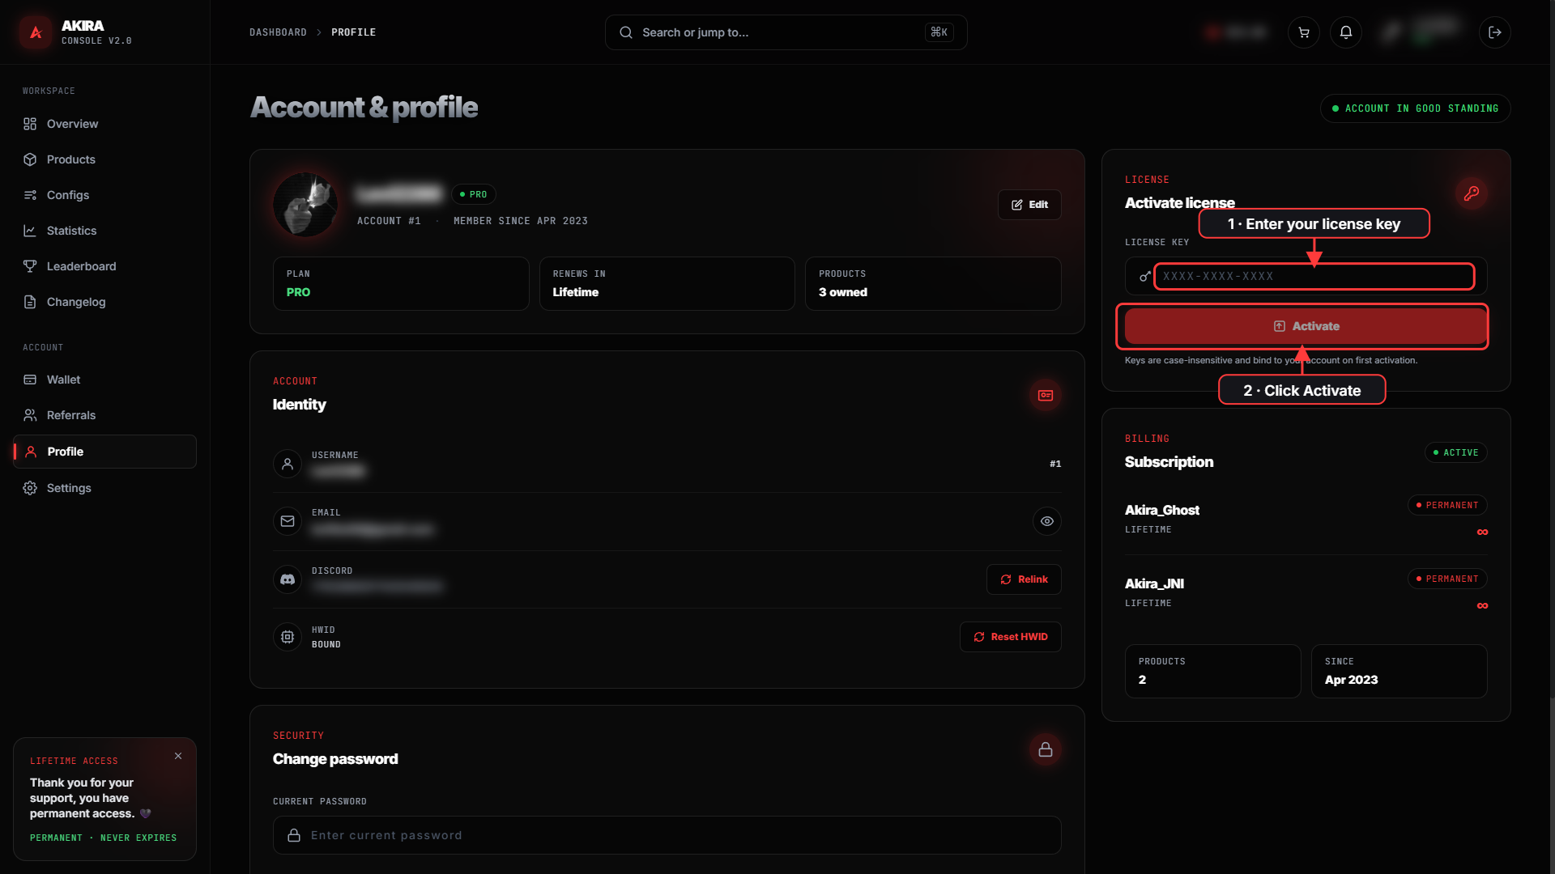Image resolution: width=1555 pixels, height=874 pixels.
Task: Open Overview in the sidebar
Action: [x=104, y=124]
